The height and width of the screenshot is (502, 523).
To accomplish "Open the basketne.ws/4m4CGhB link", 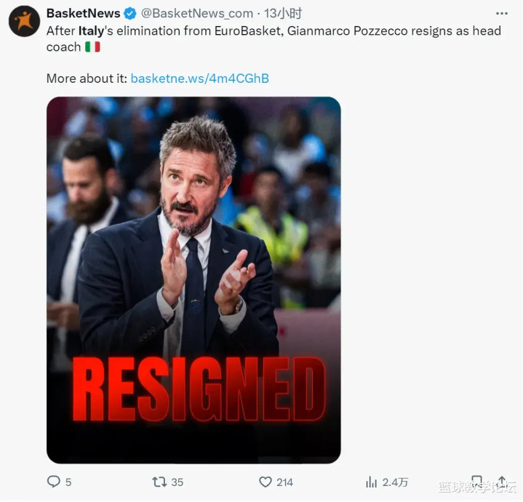I will 200,78.
